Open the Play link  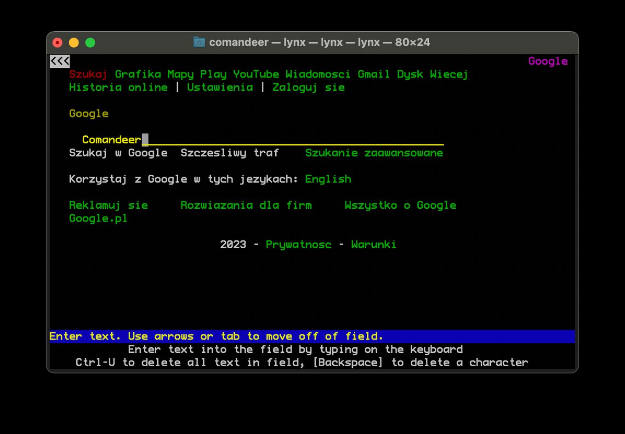[213, 74]
